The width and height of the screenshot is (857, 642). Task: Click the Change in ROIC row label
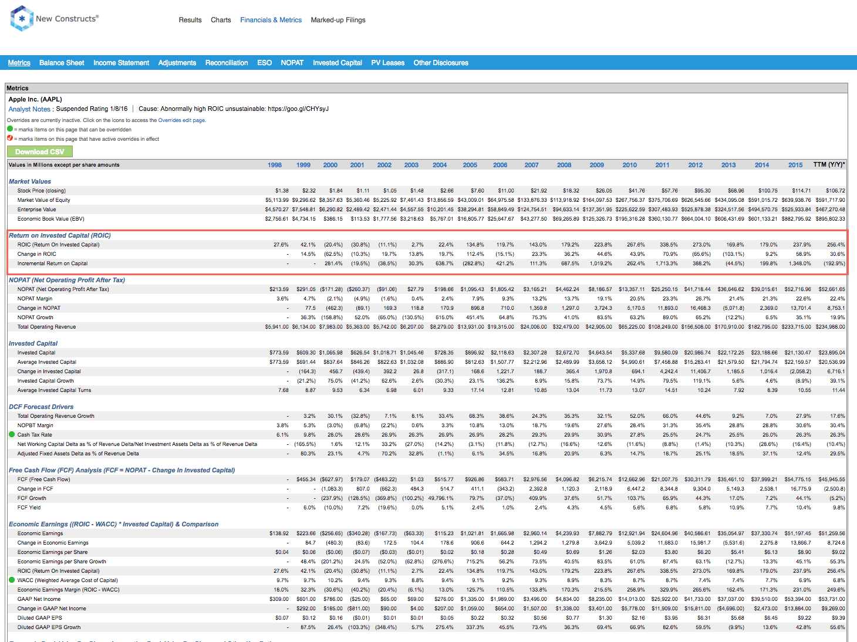coord(37,254)
